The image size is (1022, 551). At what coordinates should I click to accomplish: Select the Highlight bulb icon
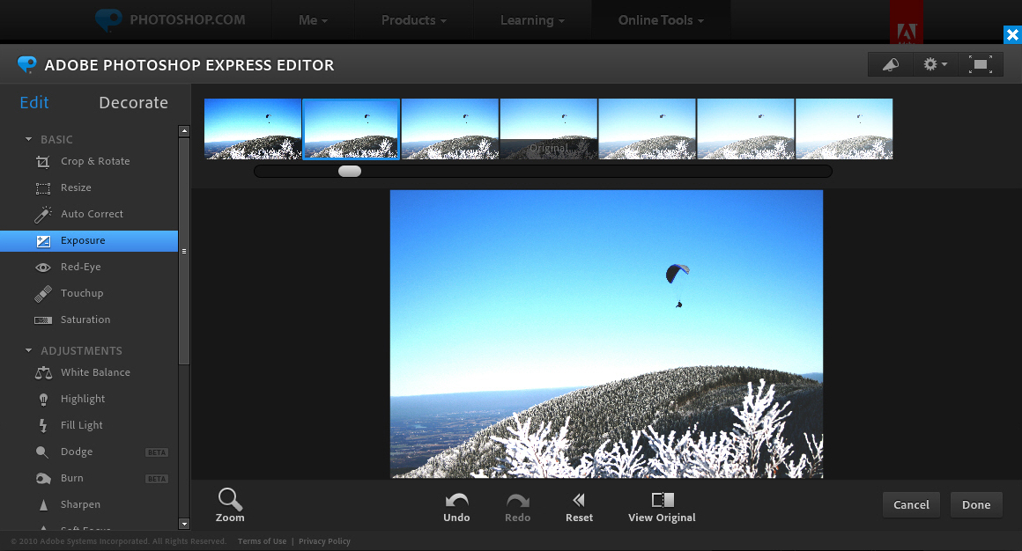(x=43, y=400)
